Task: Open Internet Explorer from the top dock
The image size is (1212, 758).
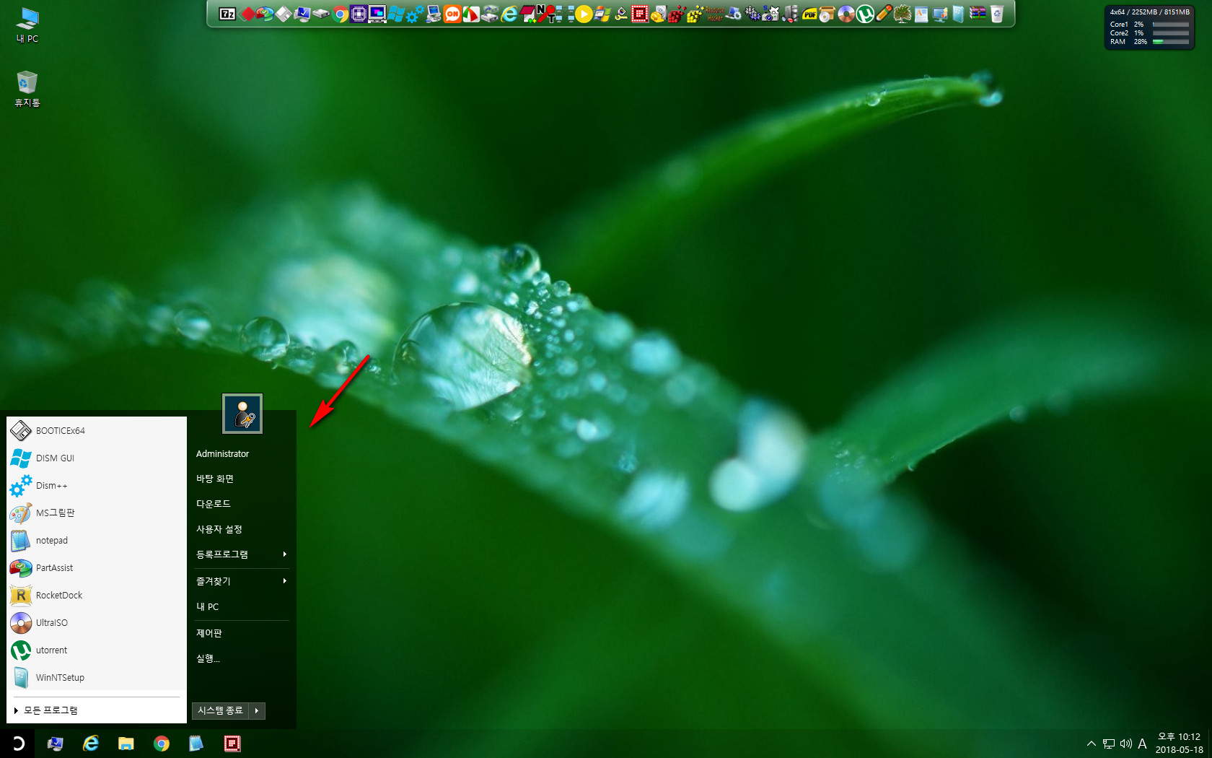Action: pos(509,14)
